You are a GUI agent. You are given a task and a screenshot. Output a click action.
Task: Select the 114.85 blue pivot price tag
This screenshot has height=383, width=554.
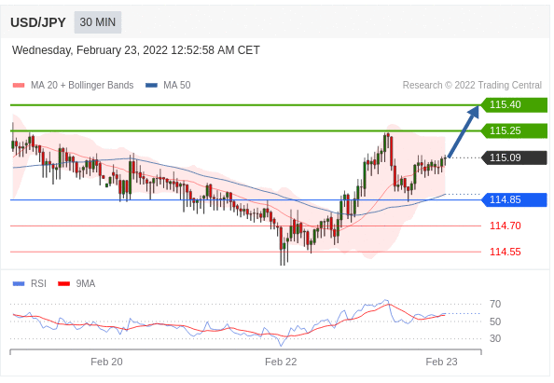(514, 199)
